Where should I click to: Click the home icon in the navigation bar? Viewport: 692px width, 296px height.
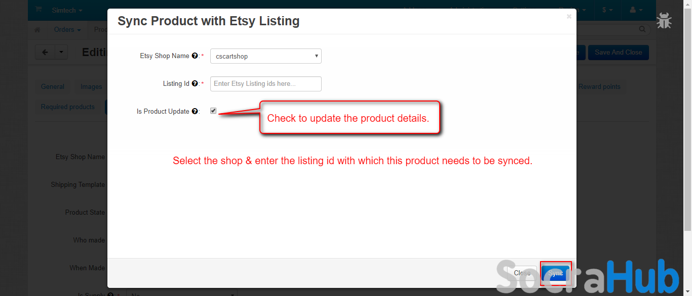pyautogui.click(x=37, y=30)
